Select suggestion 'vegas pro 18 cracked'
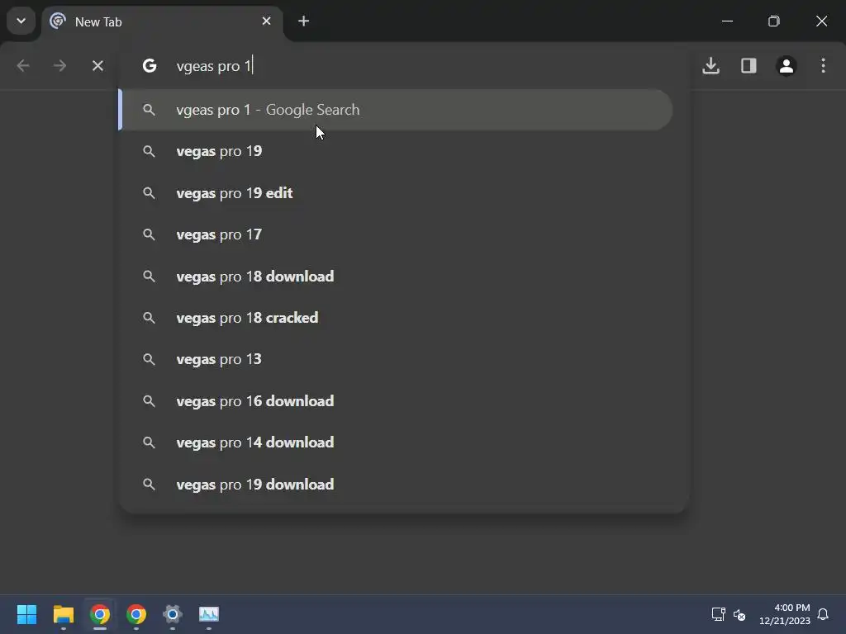Image resolution: width=846 pixels, height=634 pixels. [x=396, y=318]
